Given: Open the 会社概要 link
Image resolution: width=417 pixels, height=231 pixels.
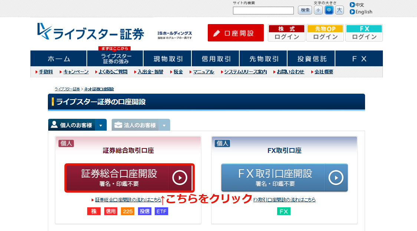Looking at the screenshot, I should [324, 72].
